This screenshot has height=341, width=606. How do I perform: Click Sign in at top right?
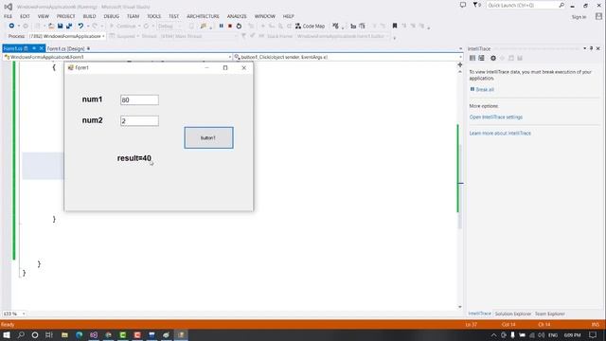579,17
